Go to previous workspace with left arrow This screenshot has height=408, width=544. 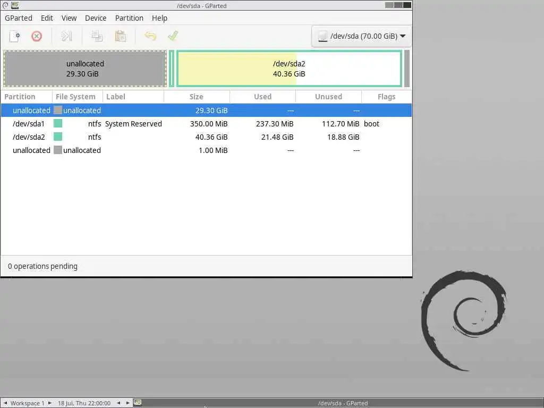5,403
